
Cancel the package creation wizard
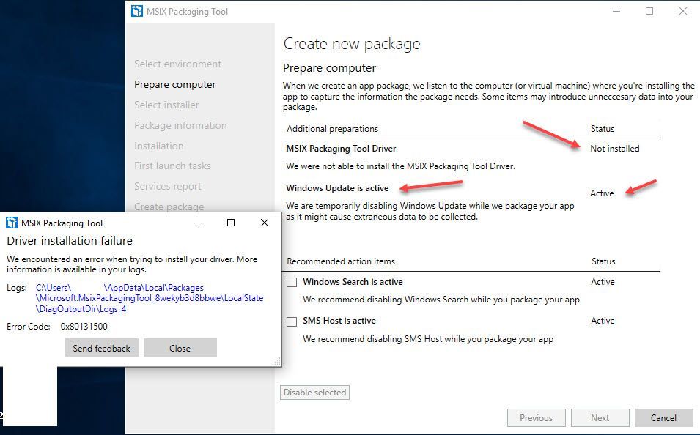click(x=663, y=417)
